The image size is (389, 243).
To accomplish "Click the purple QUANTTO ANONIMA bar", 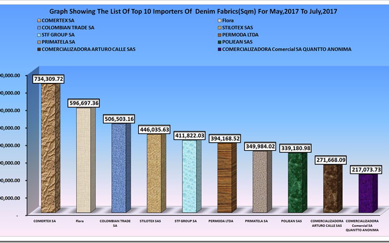I will tap(368, 194).
